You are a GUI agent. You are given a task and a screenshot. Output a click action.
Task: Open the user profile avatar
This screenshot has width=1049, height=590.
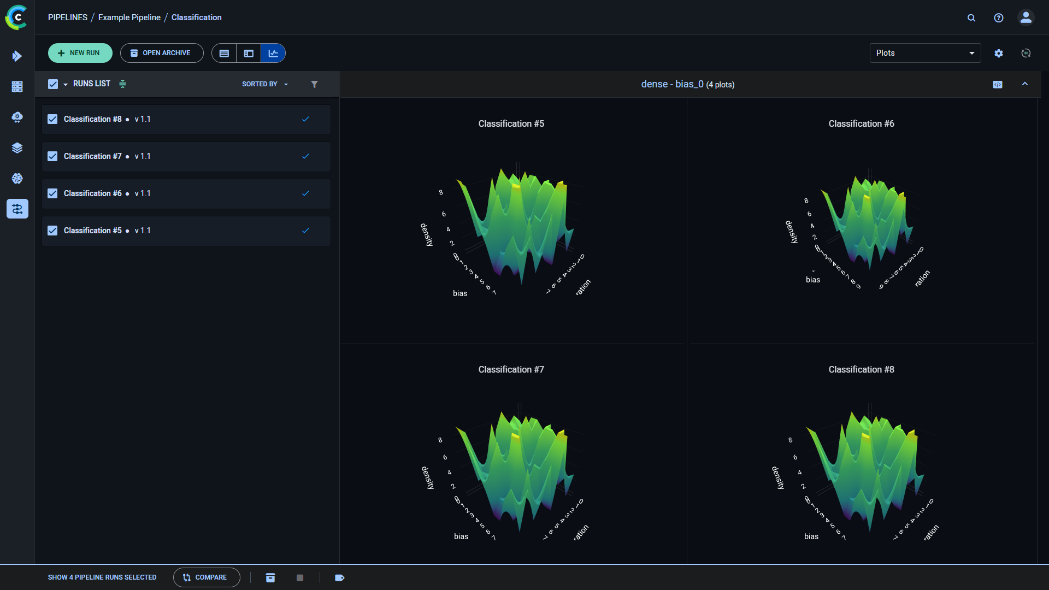click(x=1026, y=17)
